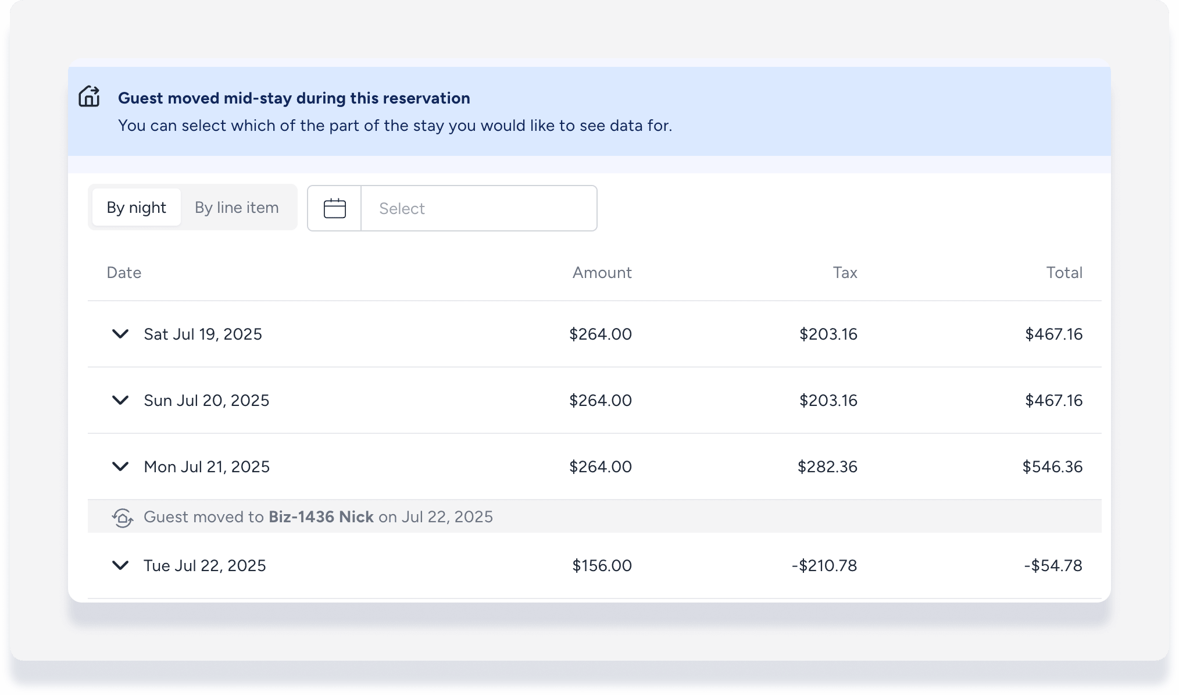Click the Total column header
1179x695 pixels.
click(1064, 273)
